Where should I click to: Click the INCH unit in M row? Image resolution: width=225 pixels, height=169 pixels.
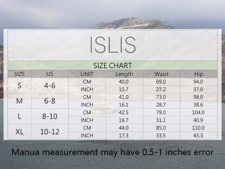(87, 105)
